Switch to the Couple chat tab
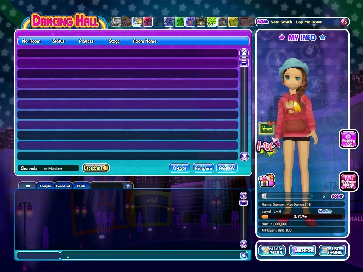This screenshot has height=272, width=363. [x=45, y=186]
